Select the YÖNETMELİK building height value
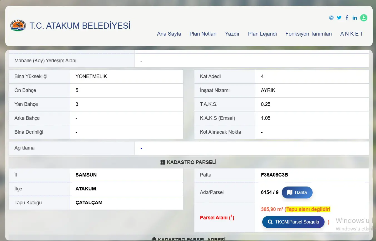 pos(91,76)
